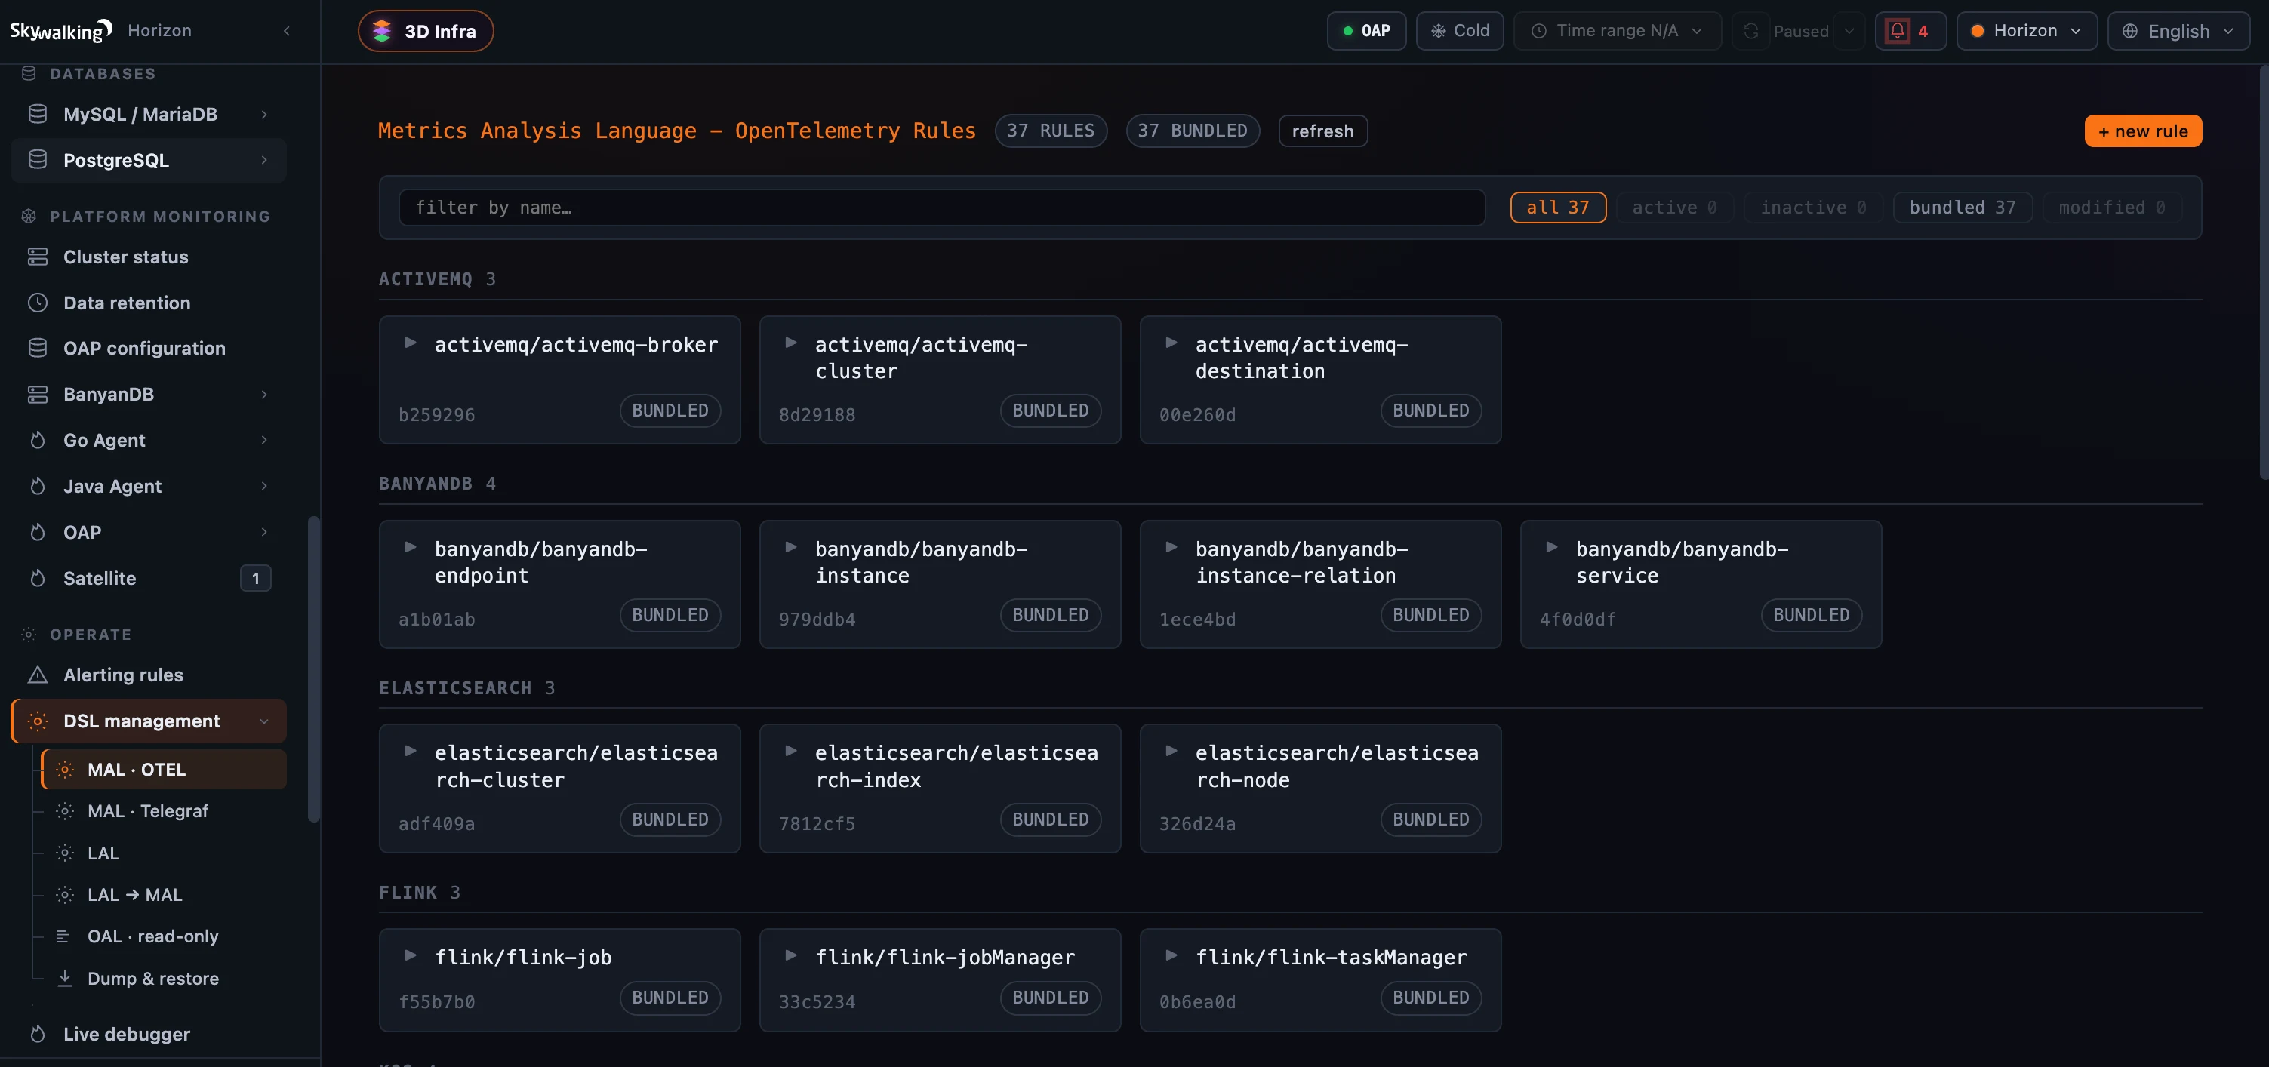Viewport: 2269px width, 1067px height.
Task: Expand the PostgreSQL submenu chevron
Action: click(x=263, y=159)
